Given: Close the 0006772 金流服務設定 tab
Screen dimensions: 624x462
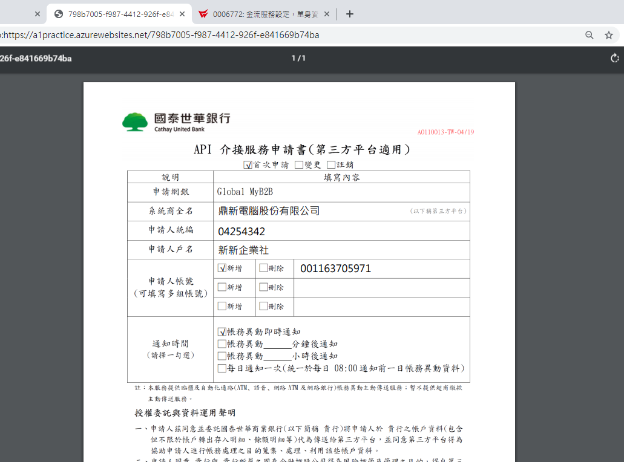Looking at the screenshot, I should (x=327, y=14).
